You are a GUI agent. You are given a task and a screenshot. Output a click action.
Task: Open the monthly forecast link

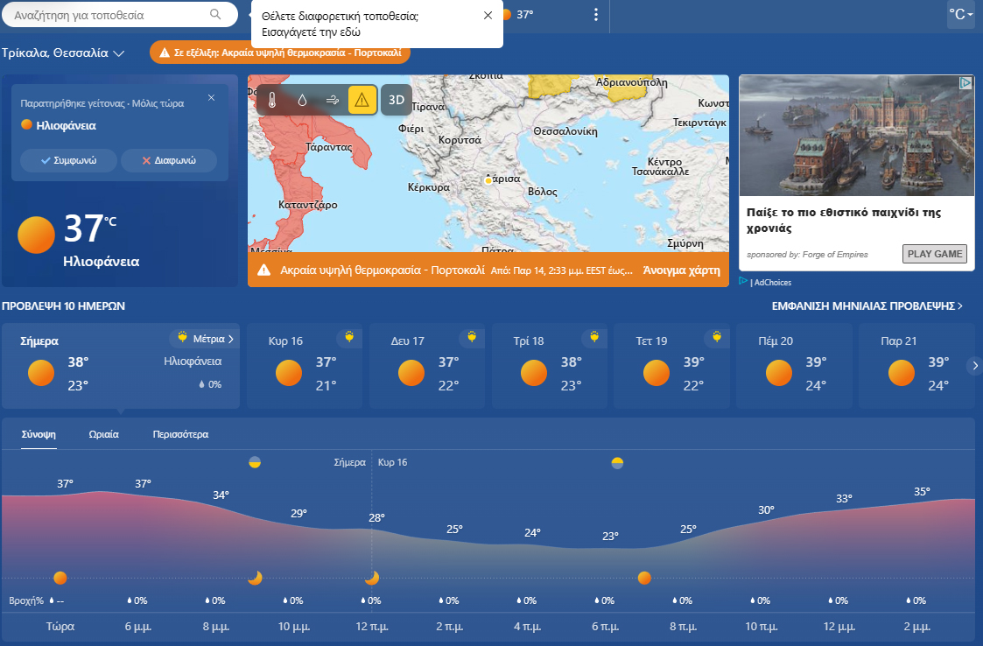(x=867, y=306)
